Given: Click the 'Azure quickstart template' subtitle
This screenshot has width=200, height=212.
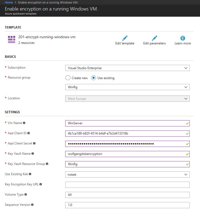Looking at the screenshot, I should tap(20, 14).
